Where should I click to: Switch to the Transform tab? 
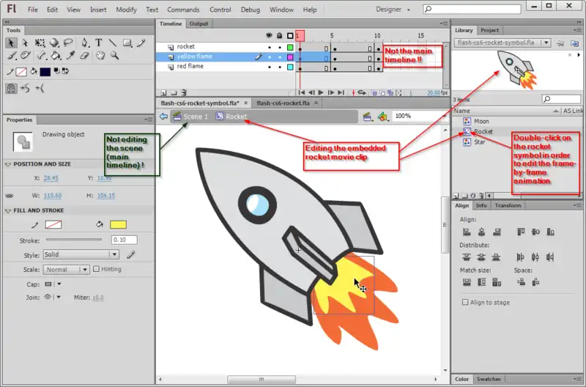point(507,205)
